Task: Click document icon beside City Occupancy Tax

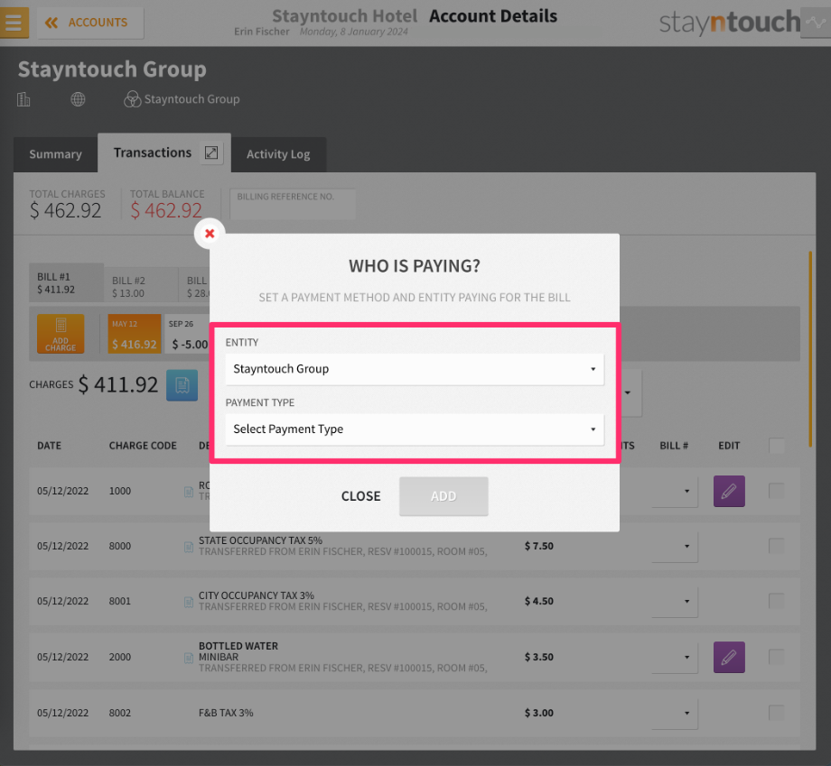Action: (x=189, y=602)
